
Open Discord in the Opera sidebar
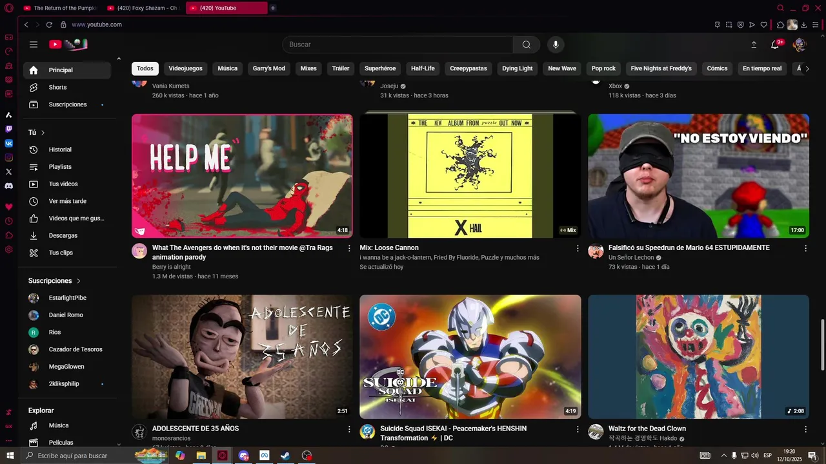click(8, 186)
